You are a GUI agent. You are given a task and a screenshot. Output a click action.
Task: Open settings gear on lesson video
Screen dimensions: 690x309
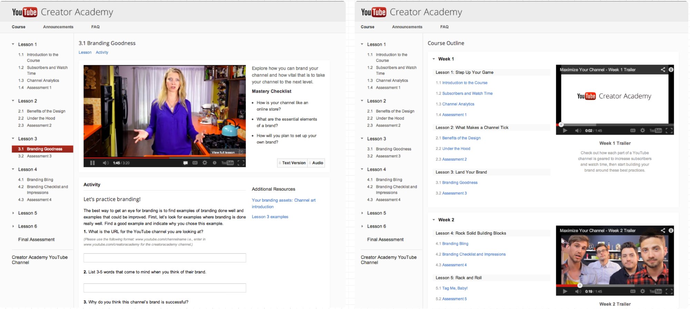pos(205,163)
